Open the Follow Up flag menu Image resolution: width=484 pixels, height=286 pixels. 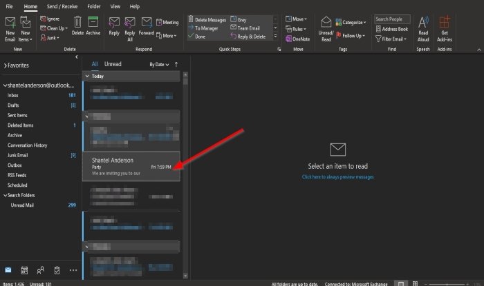pos(351,36)
